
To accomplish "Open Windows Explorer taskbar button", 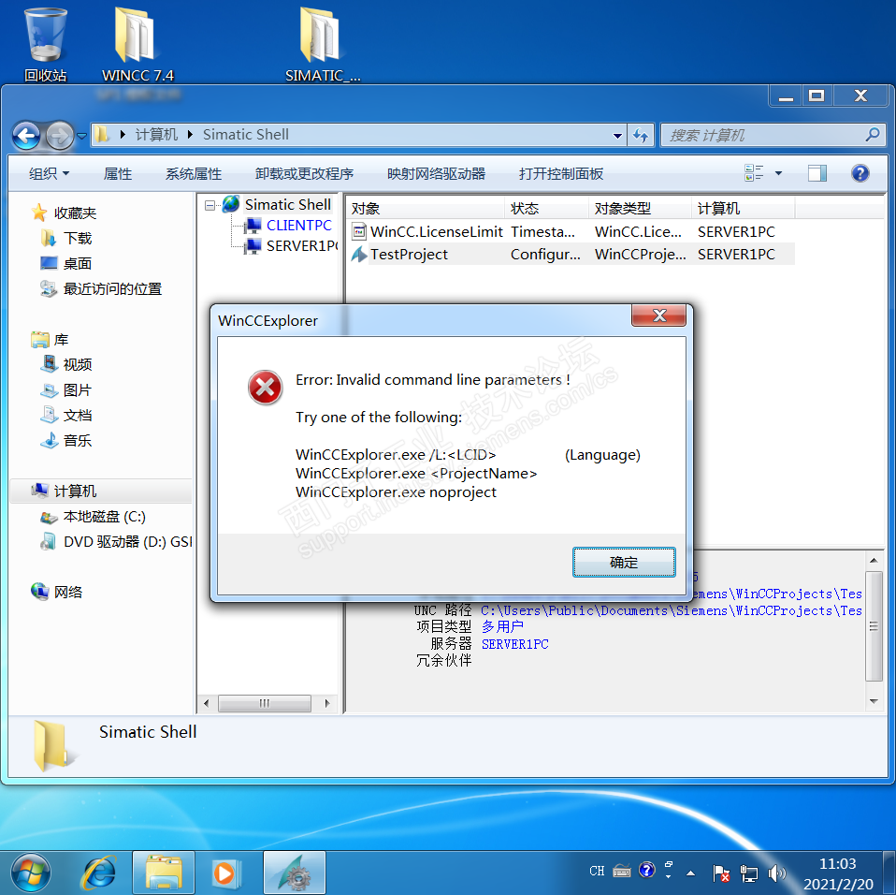I will pyautogui.click(x=164, y=873).
